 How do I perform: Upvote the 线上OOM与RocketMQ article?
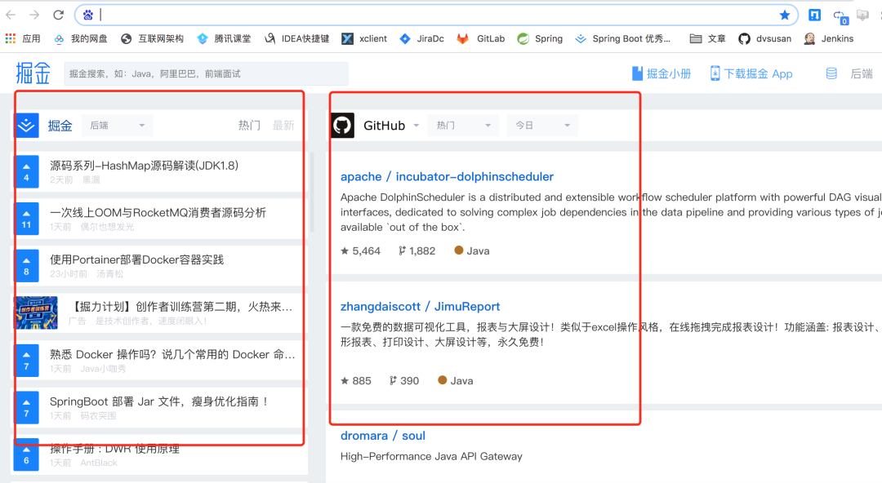26,219
